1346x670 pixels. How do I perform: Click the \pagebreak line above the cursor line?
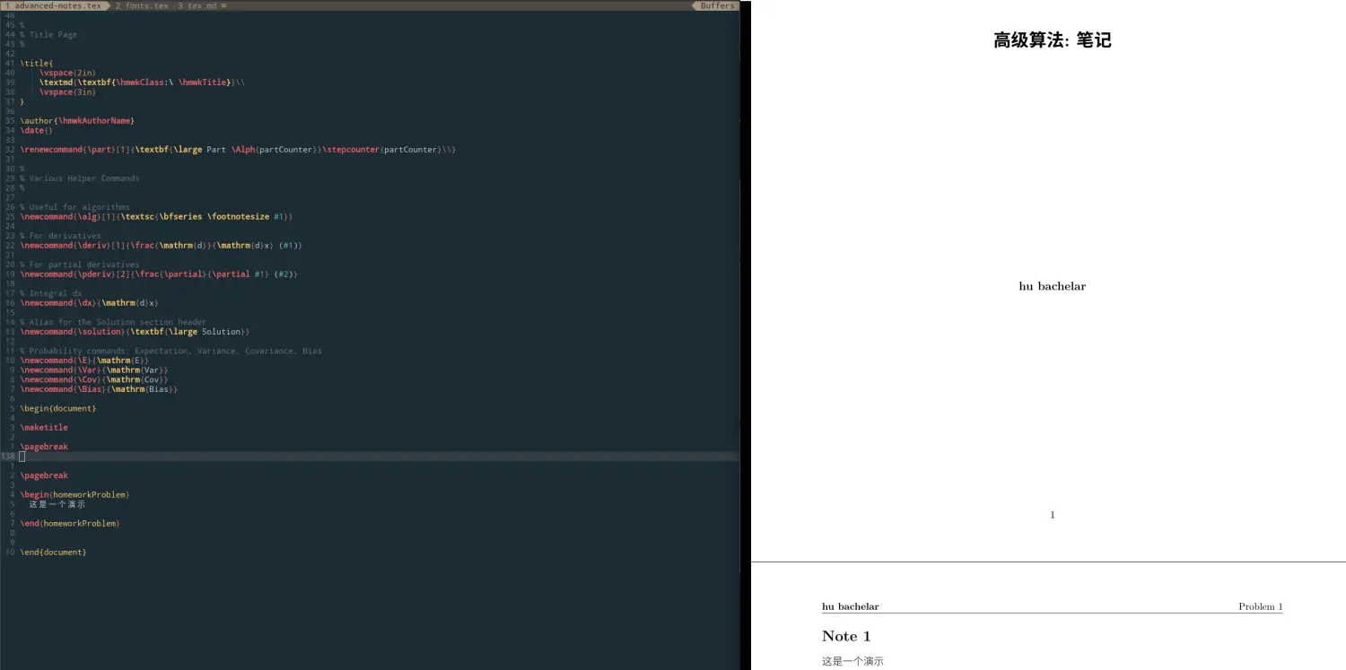(44, 446)
